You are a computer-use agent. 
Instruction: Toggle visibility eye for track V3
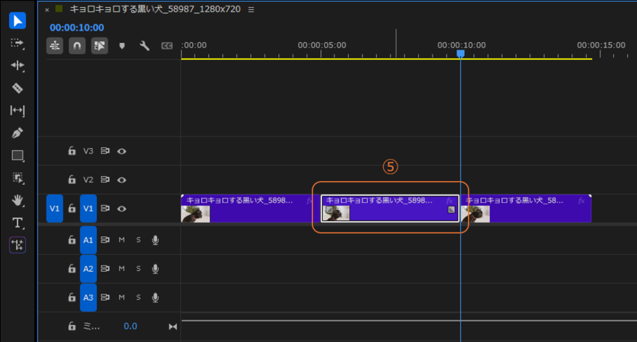[x=122, y=151]
